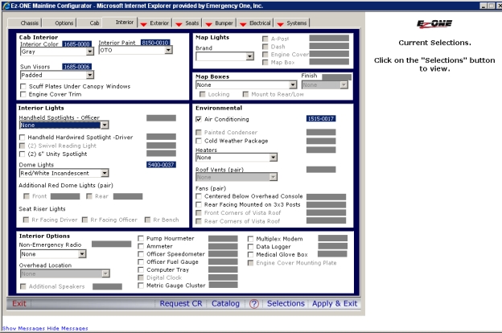Click Sun Visors code 1685-0006
Screen dimensions: 502x333
[x=77, y=67]
